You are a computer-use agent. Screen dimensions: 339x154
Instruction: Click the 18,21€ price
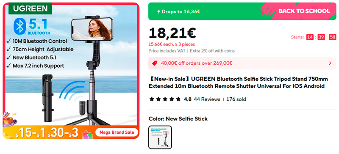pyautogui.click(x=172, y=33)
